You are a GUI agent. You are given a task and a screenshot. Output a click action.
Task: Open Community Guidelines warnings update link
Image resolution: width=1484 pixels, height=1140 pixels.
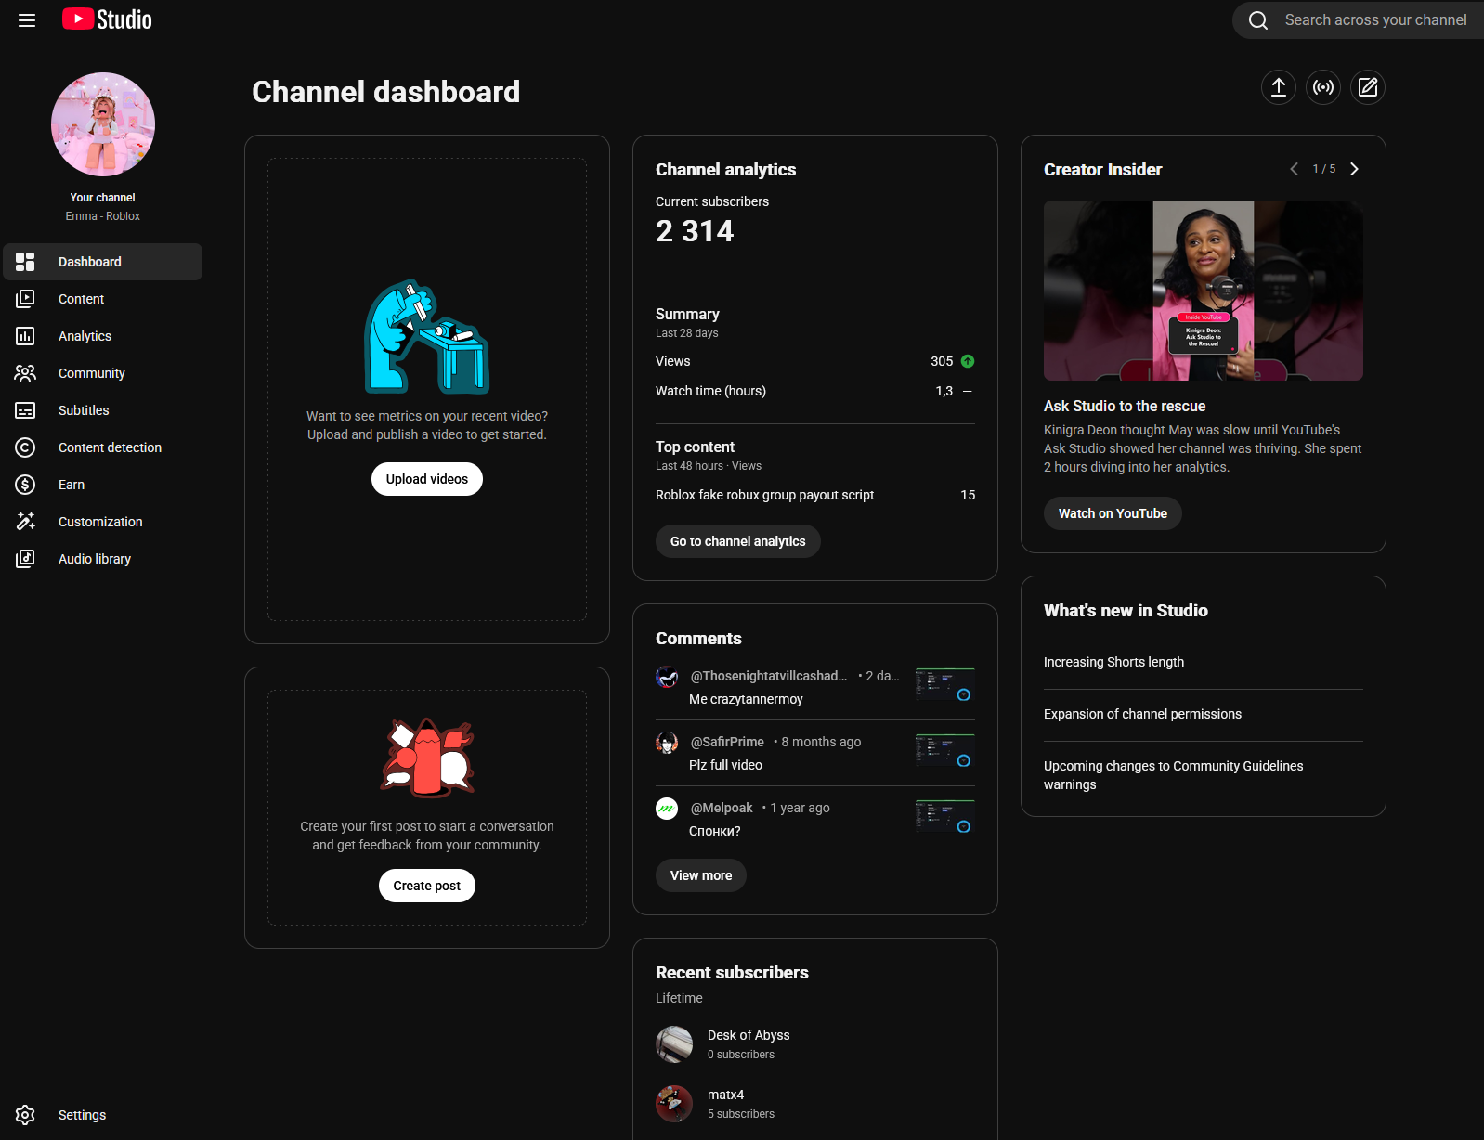coord(1174,775)
